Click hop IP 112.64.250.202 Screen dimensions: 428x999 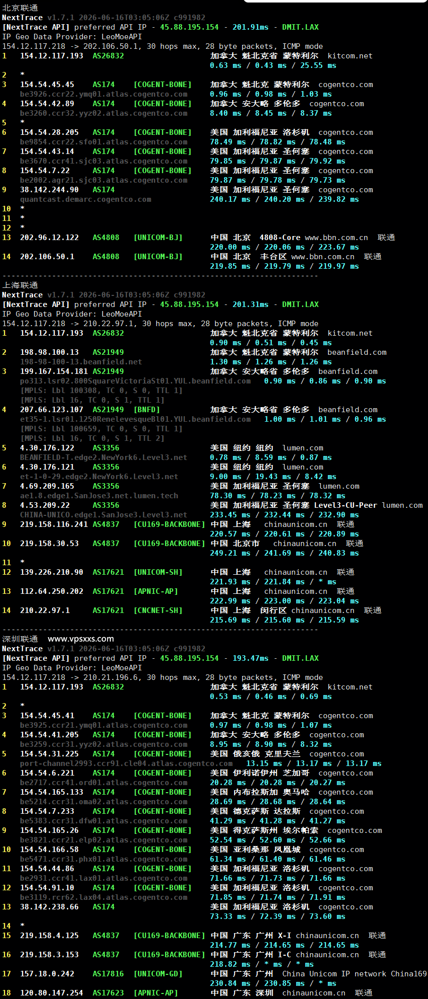point(52,591)
